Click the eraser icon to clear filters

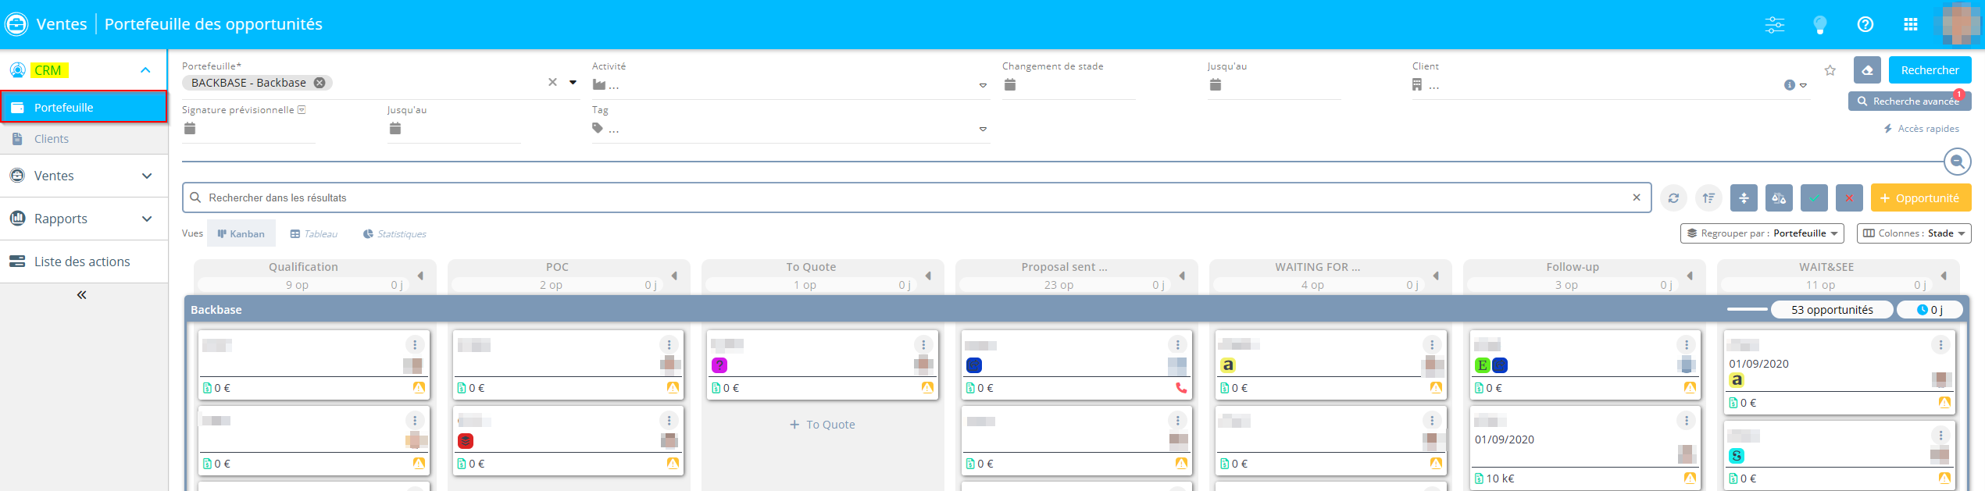1867,70
